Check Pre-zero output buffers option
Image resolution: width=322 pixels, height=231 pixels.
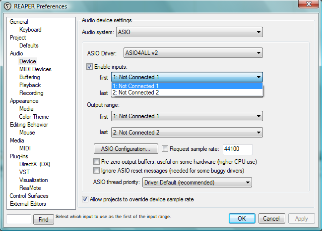pos(97,162)
